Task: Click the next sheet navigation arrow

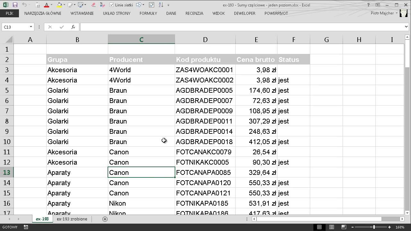Action: click(18, 219)
